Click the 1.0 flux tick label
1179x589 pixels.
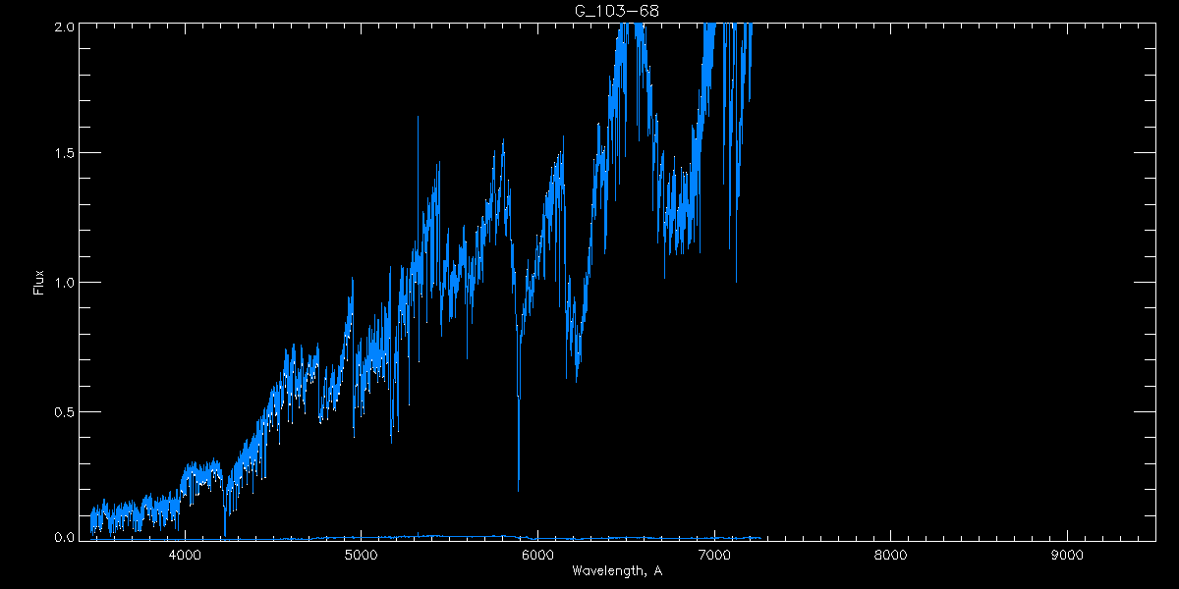pyautogui.click(x=64, y=282)
